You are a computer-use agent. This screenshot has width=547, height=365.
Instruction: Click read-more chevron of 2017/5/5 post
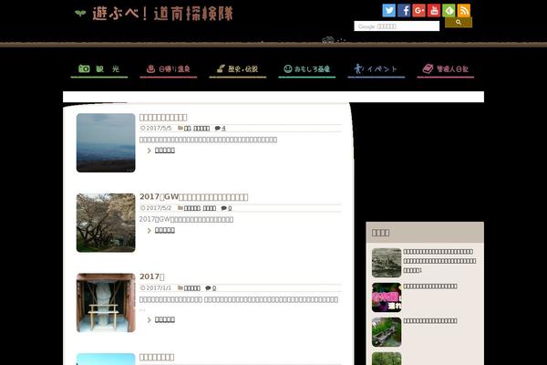(x=150, y=151)
